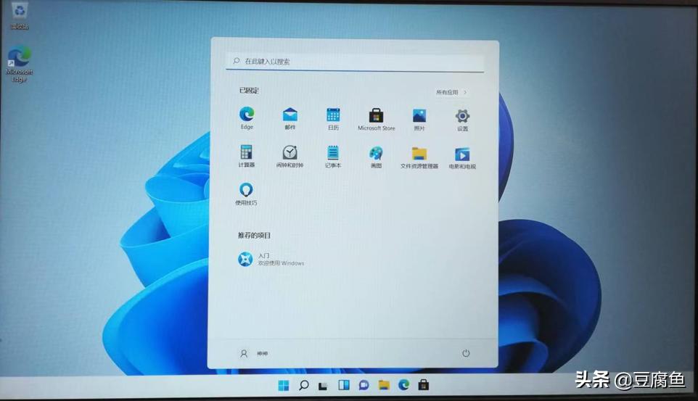
Task: Open the power options button
Action: 466,353
